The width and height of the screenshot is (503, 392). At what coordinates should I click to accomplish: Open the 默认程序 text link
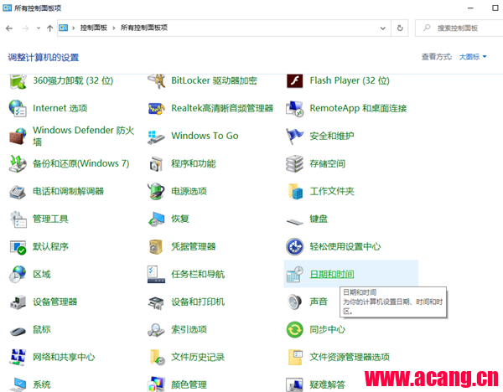pos(50,246)
